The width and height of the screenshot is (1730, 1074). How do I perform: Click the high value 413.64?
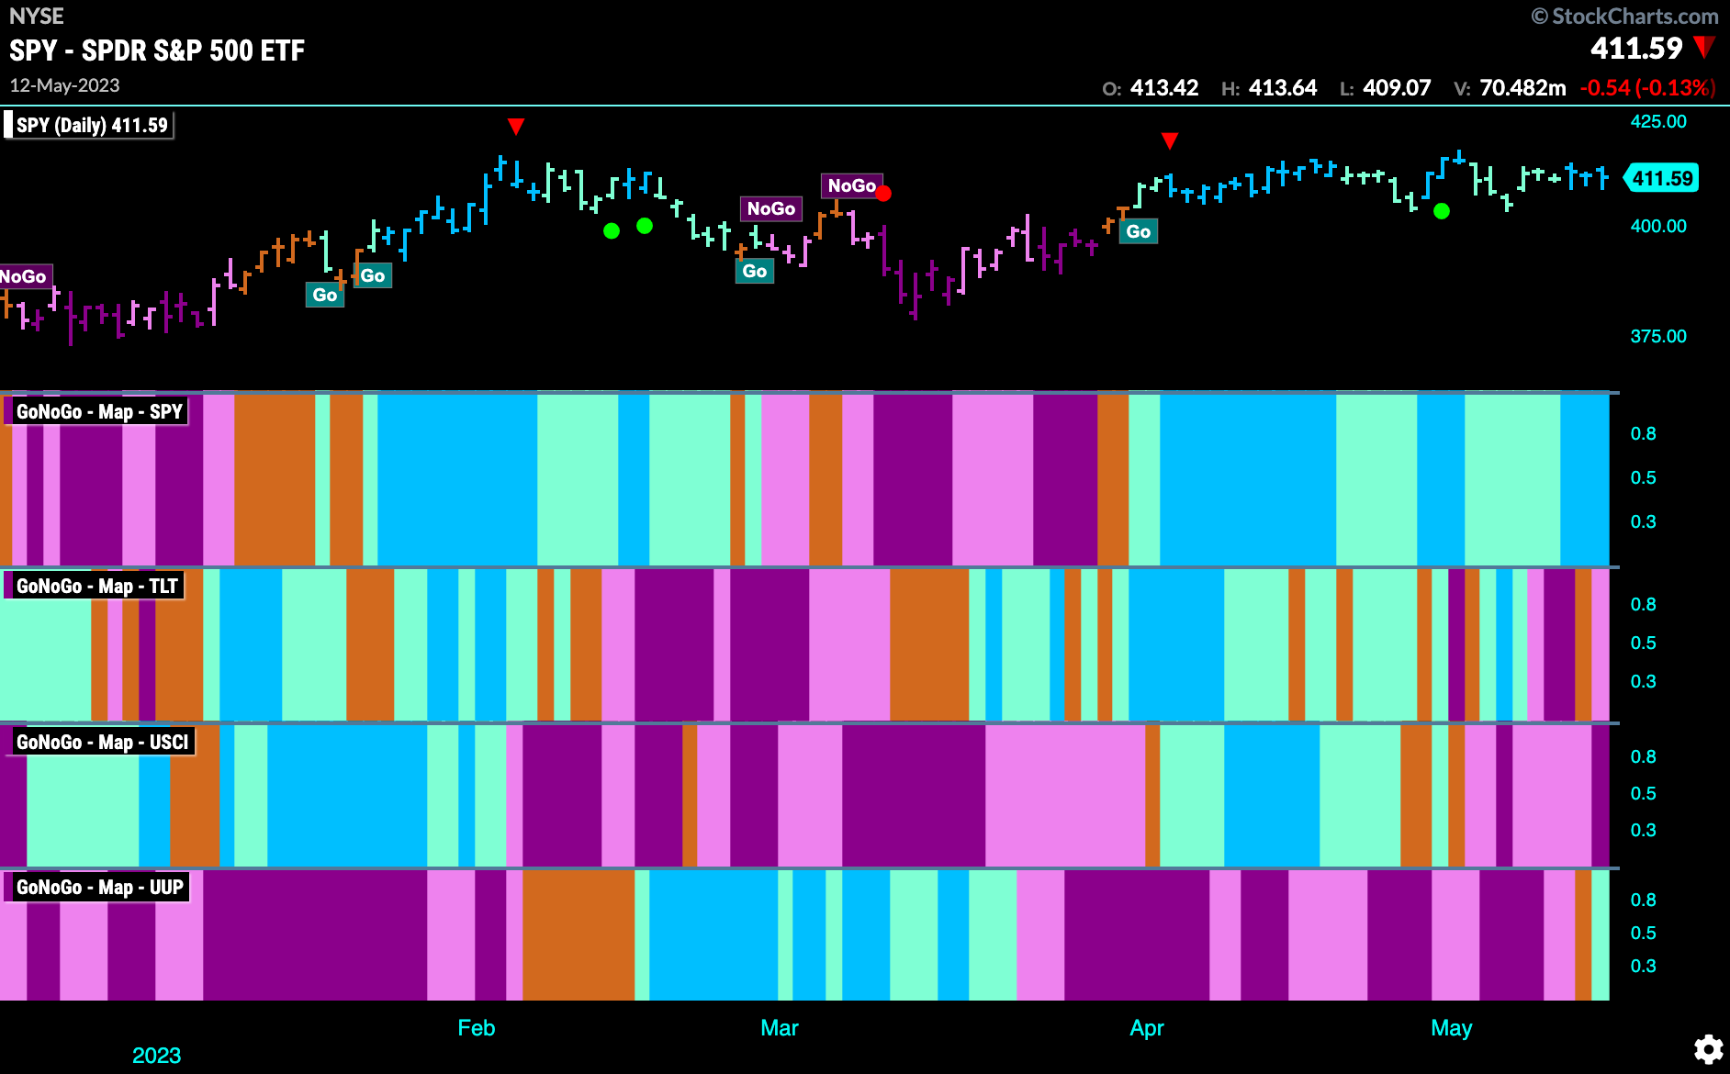pyautogui.click(x=1283, y=88)
